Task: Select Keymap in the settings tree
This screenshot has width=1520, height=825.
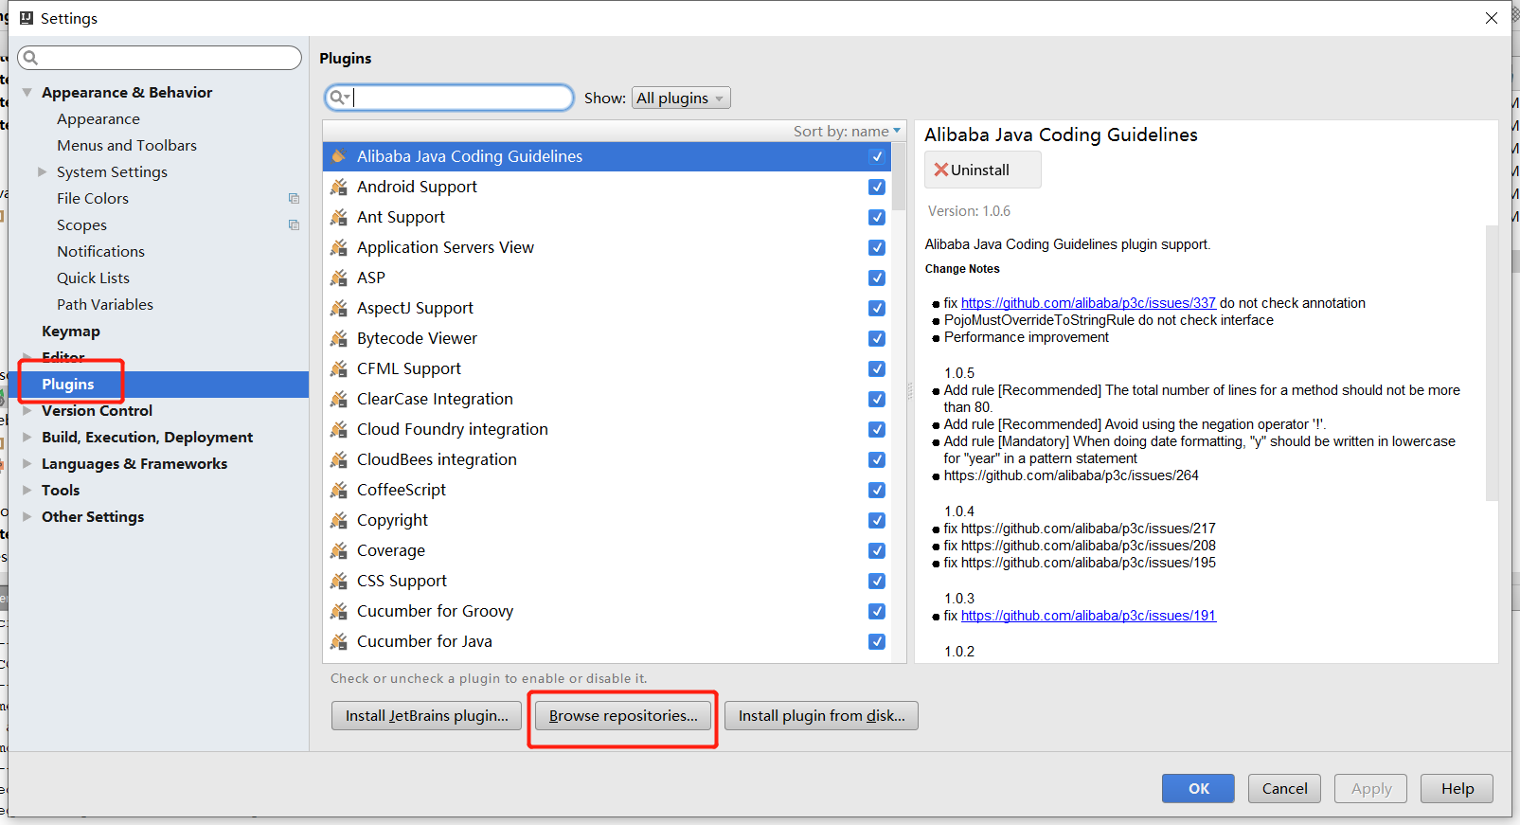Action: pyautogui.click(x=71, y=332)
